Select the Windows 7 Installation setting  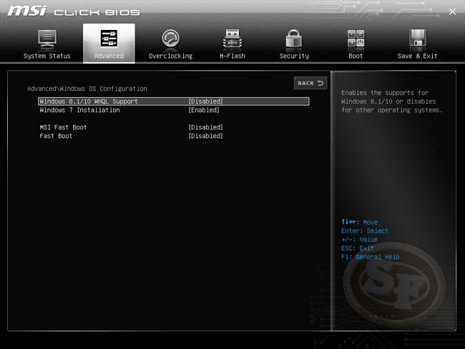click(80, 110)
